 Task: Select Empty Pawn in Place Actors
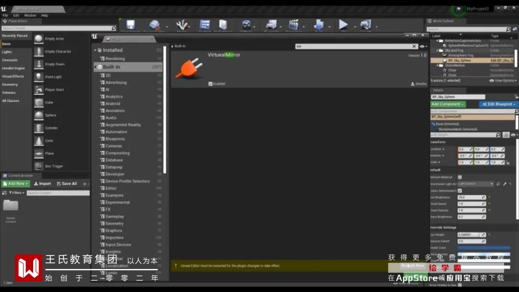[x=55, y=64]
